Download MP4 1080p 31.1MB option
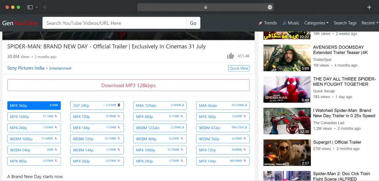 [34, 117]
